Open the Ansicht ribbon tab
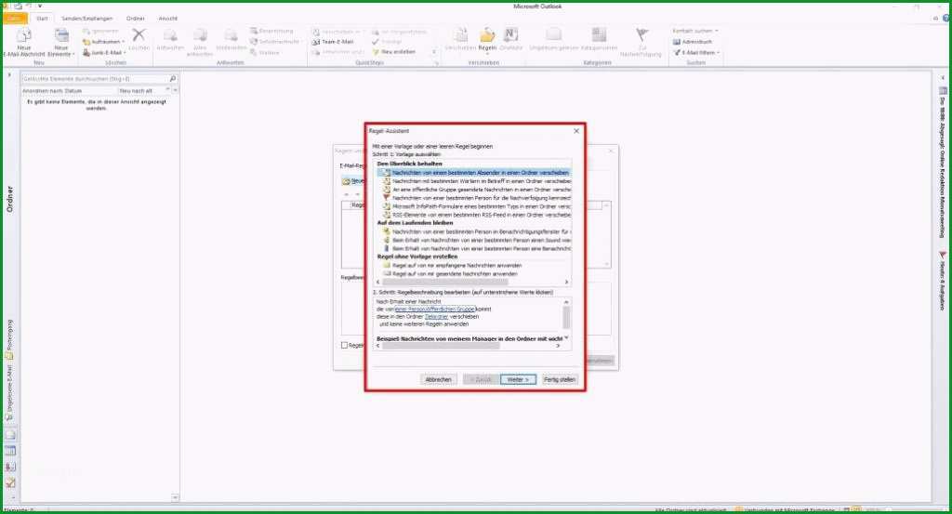Viewport: 952px width, 514px height. pyautogui.click(x=168, y=19)
